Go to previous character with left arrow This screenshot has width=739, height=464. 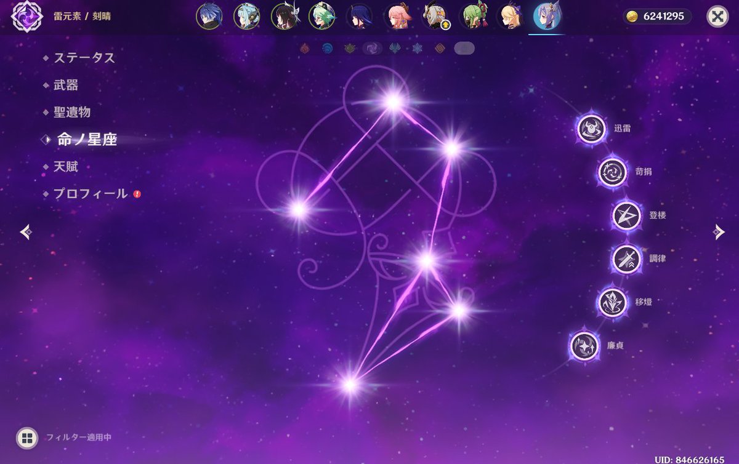(x=25, y=232)
